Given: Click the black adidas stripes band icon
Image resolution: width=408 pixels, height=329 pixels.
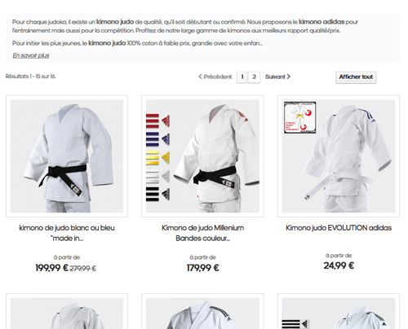Looking at the screenshot, I should [158, 194].
